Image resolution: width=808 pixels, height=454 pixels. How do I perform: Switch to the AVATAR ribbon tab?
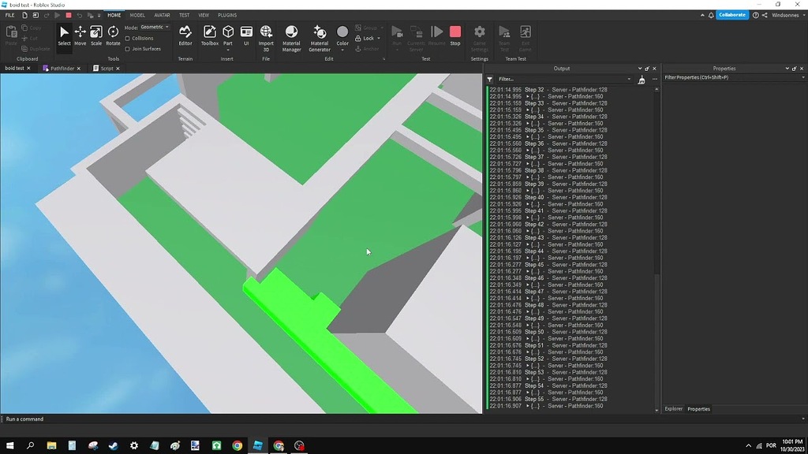click(162, 16)
